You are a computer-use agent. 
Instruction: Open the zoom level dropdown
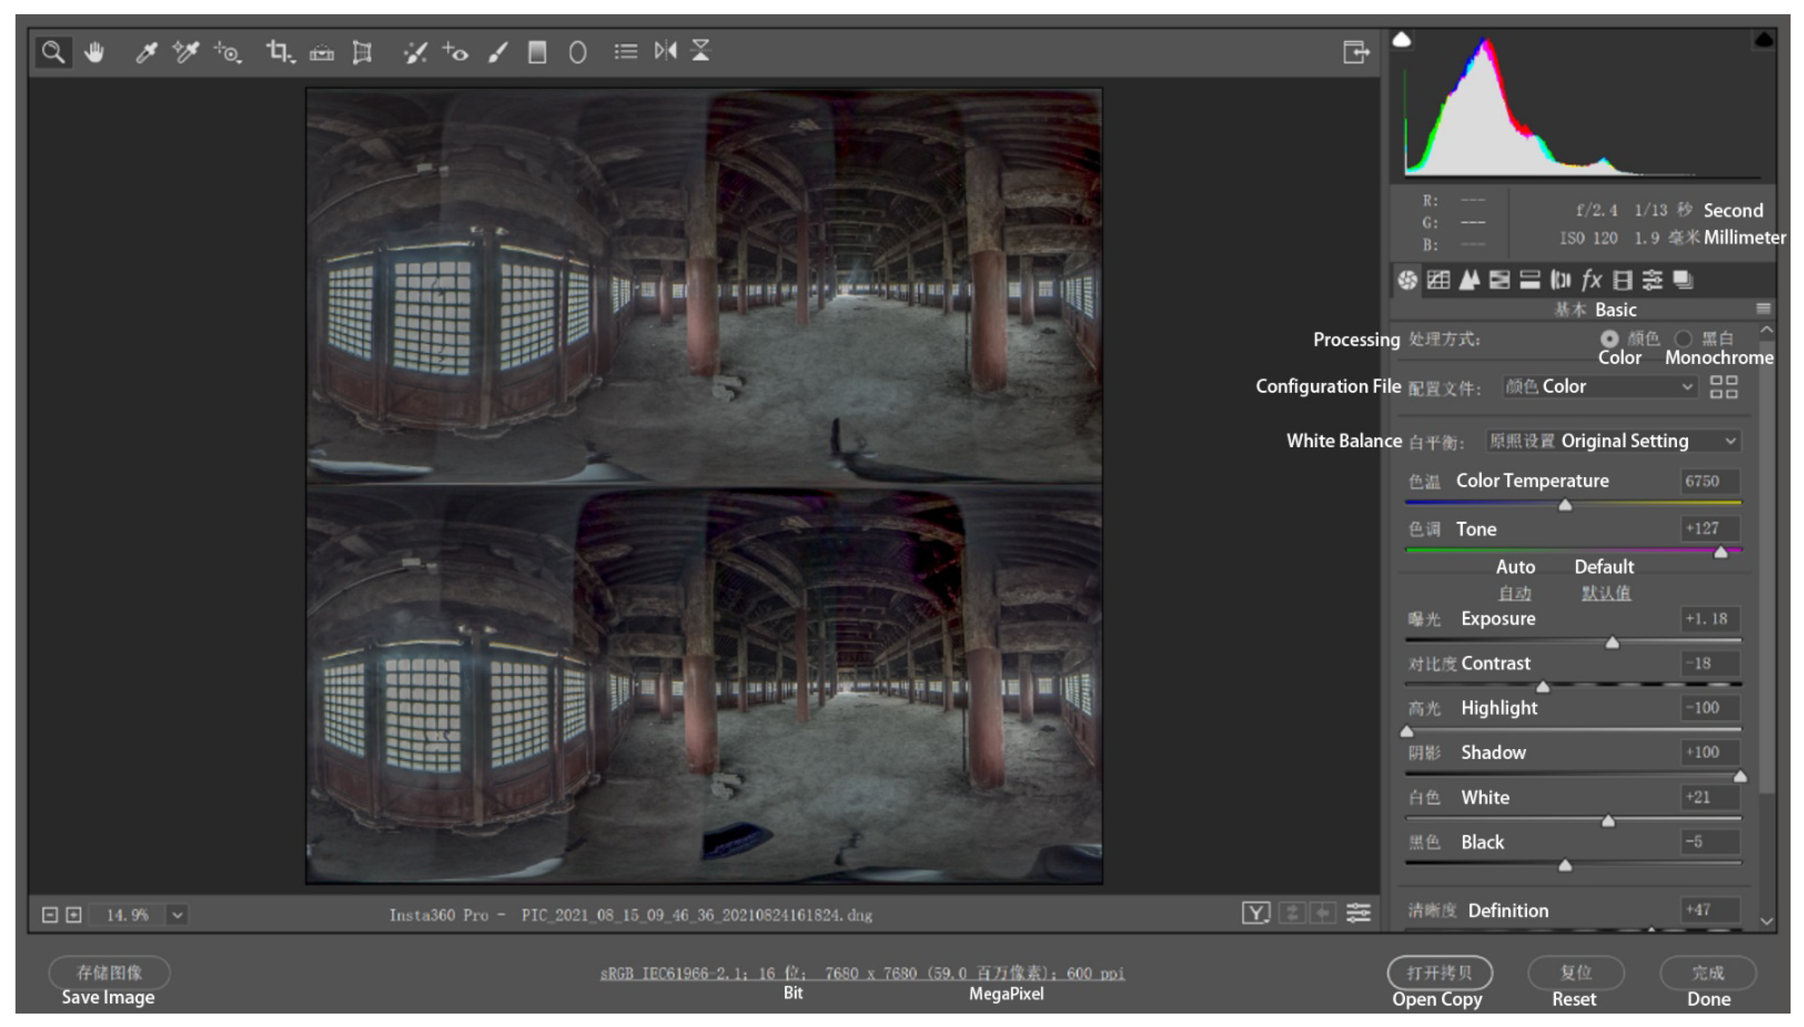coord(178,915)
